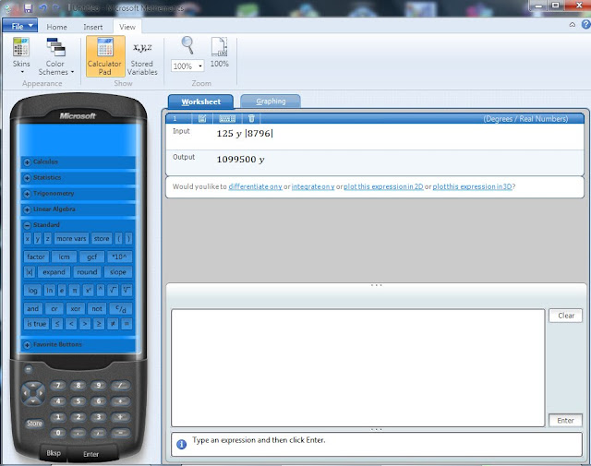Insert absolute value with |x| button
The image size is (591, 466).
(30, 272)
